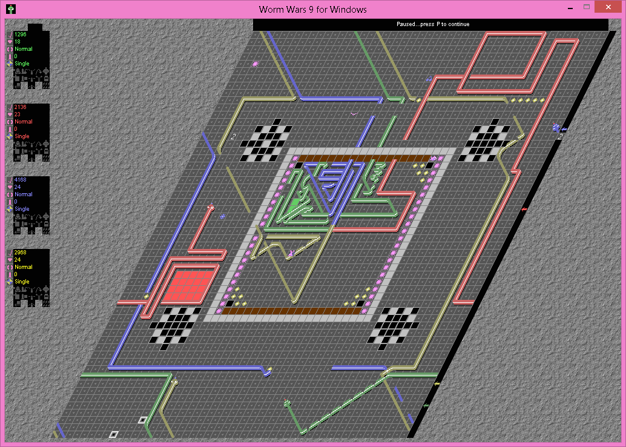The width and height of the screenshot is (626, 447).
Task: Select the red lives value 23
Action: (18, 114)
